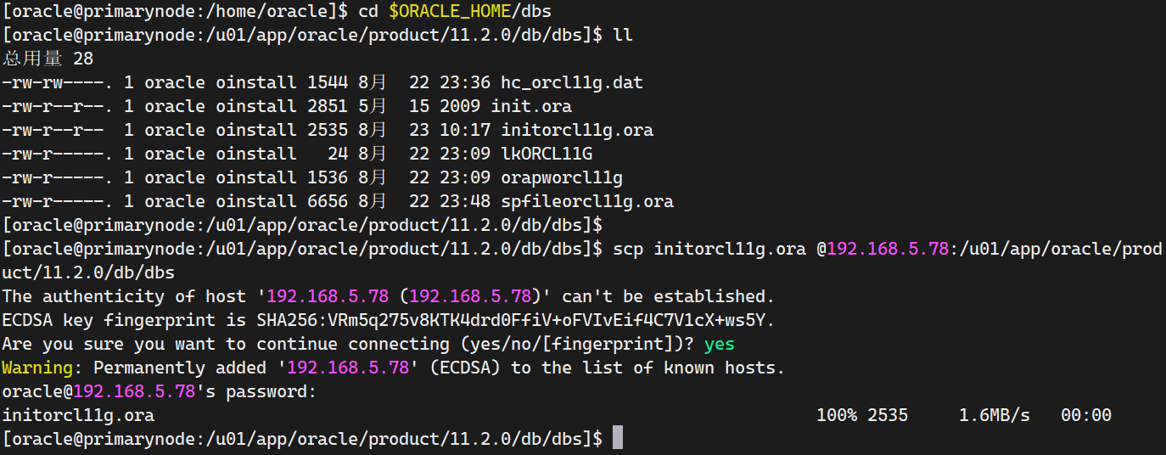The width and height of the screenshot is (1166, 455).
Task: Click the orapworcl11g password file name
Action: (x=562, y=177)
